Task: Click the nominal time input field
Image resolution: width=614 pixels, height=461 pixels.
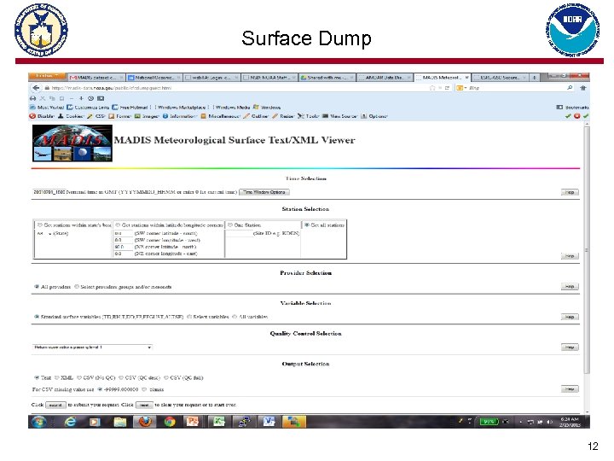Action: [49, 192]
